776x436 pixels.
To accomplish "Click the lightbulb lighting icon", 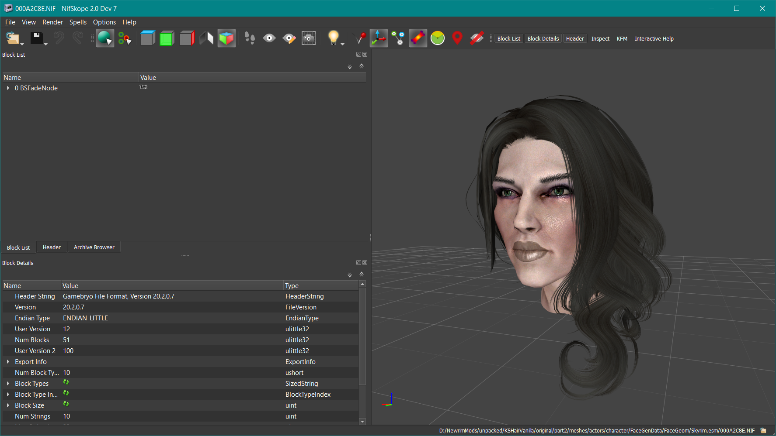I will pyautogui.click(x=333, y=38).
